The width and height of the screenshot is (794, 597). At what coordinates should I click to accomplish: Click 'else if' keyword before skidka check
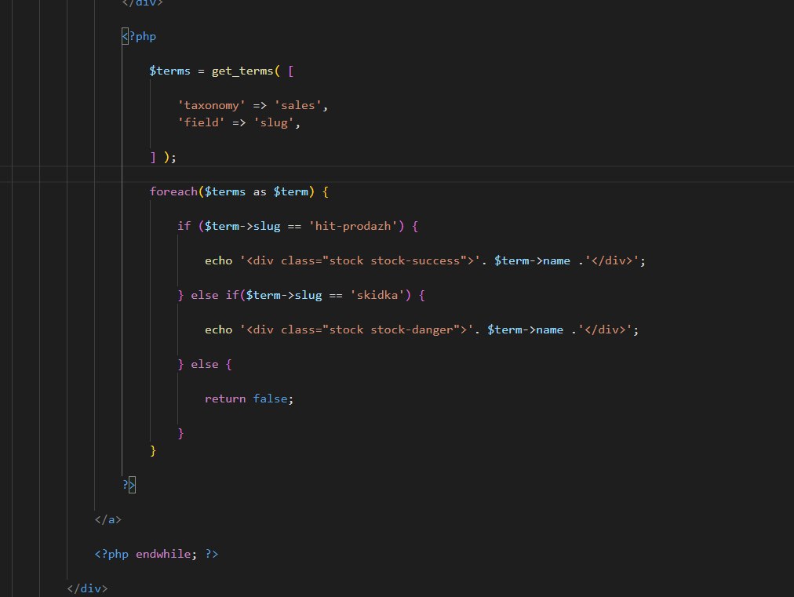pyautogui.click(x=215, y=295)
